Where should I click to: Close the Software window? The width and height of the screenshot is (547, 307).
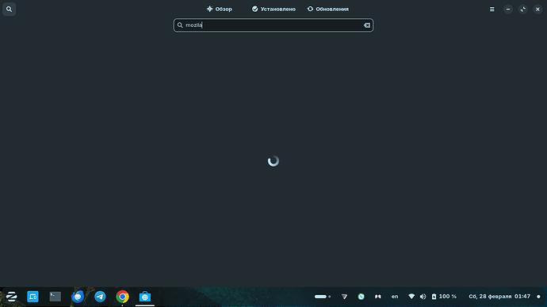click(537, 9)
